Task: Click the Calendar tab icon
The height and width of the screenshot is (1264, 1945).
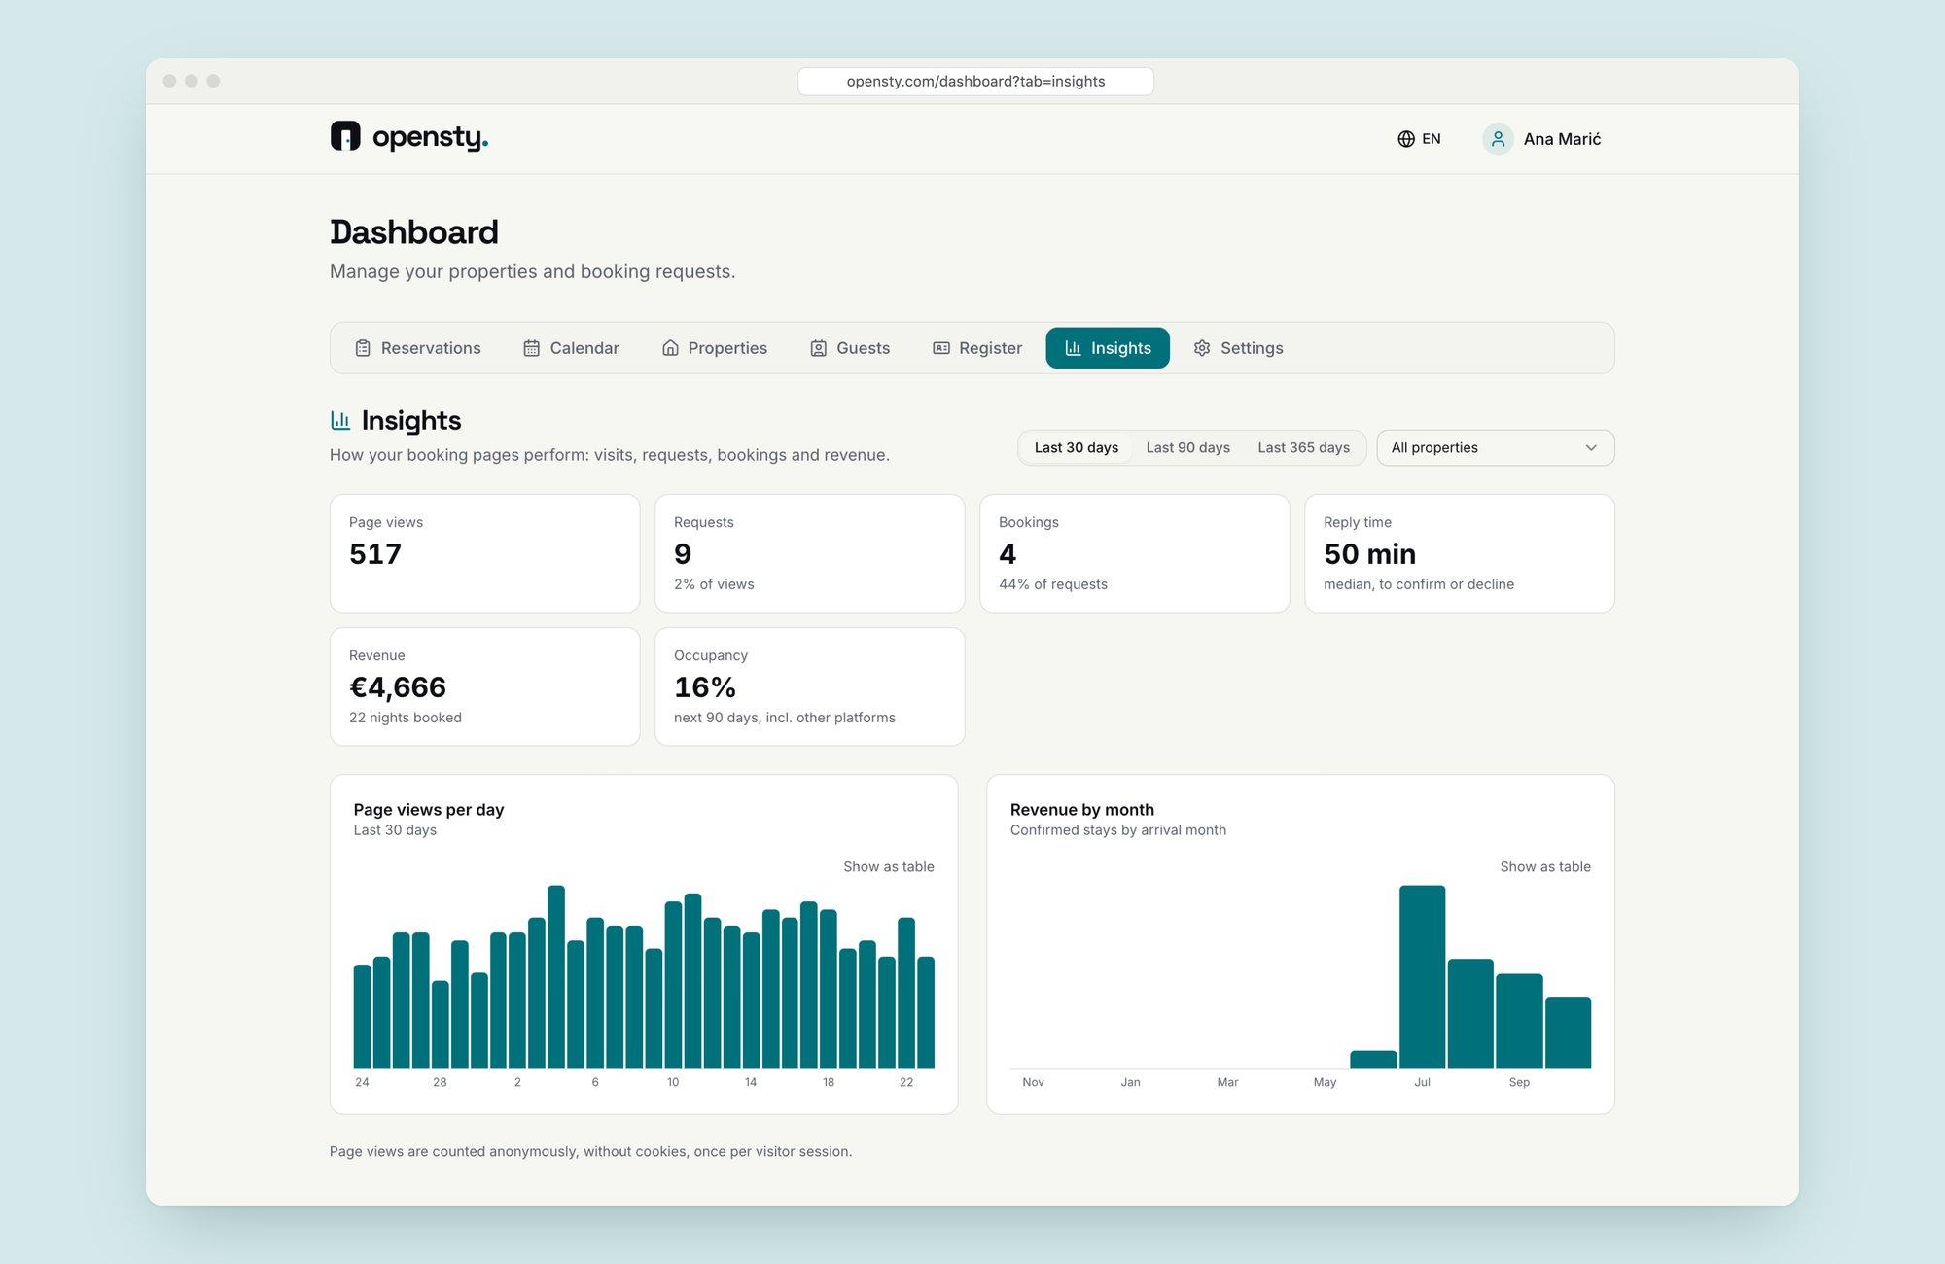Action: [532, 348]
